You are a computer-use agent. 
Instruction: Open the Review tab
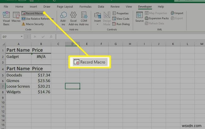tap(115, 7)
